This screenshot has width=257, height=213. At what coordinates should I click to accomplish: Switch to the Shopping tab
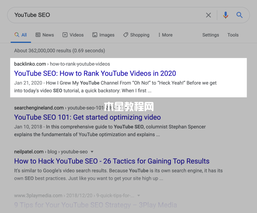[x=136, y=35]
